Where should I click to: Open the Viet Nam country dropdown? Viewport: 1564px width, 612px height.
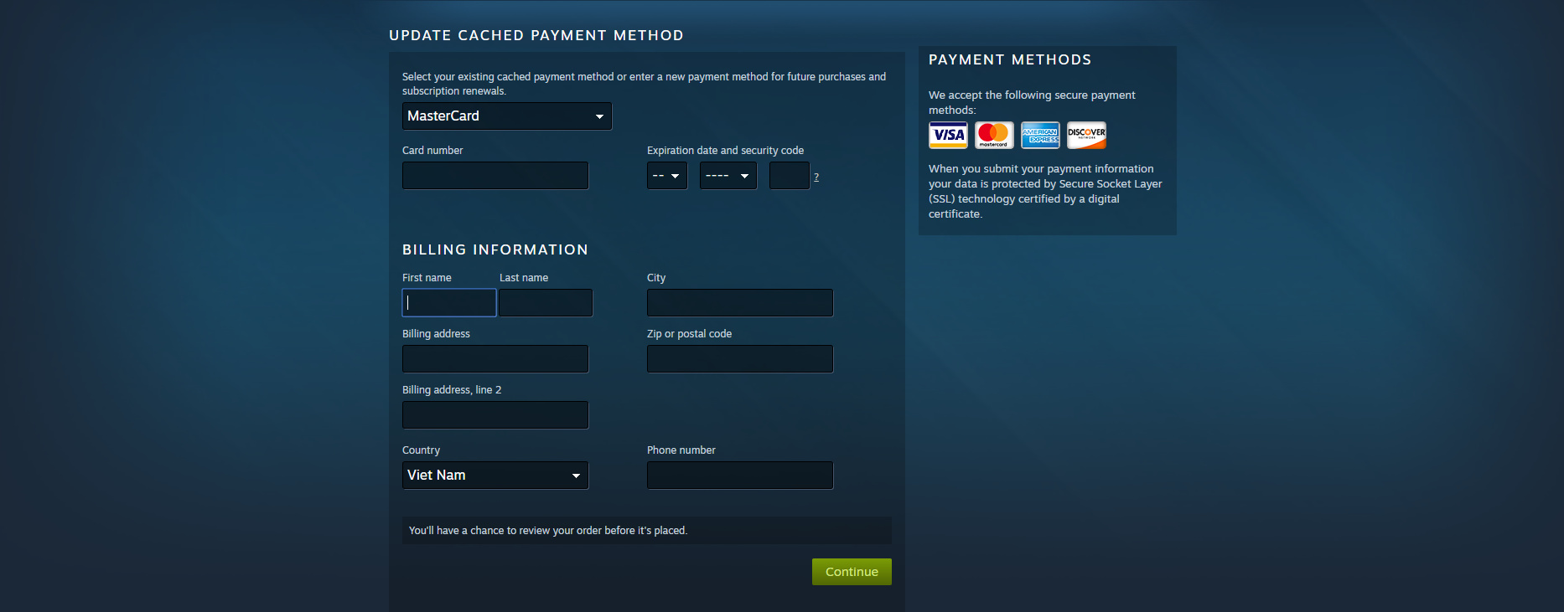495,476
